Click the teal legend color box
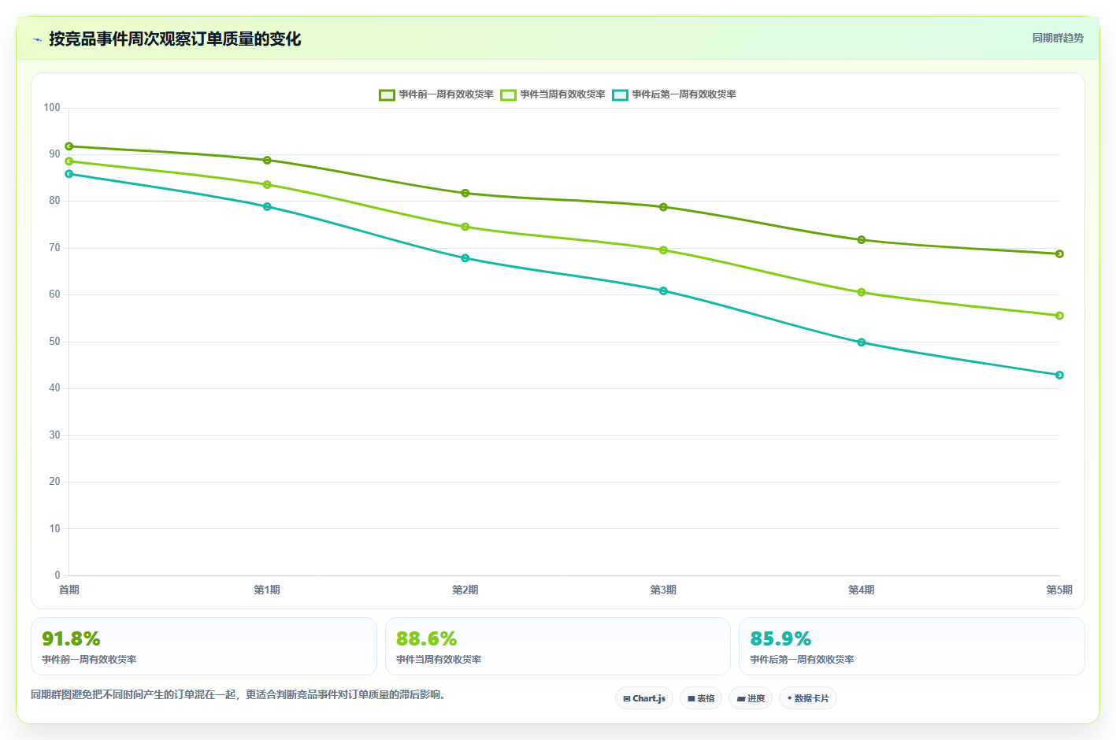The height and width of the screenshot is (740, 1116). click(x=620, y=94)
